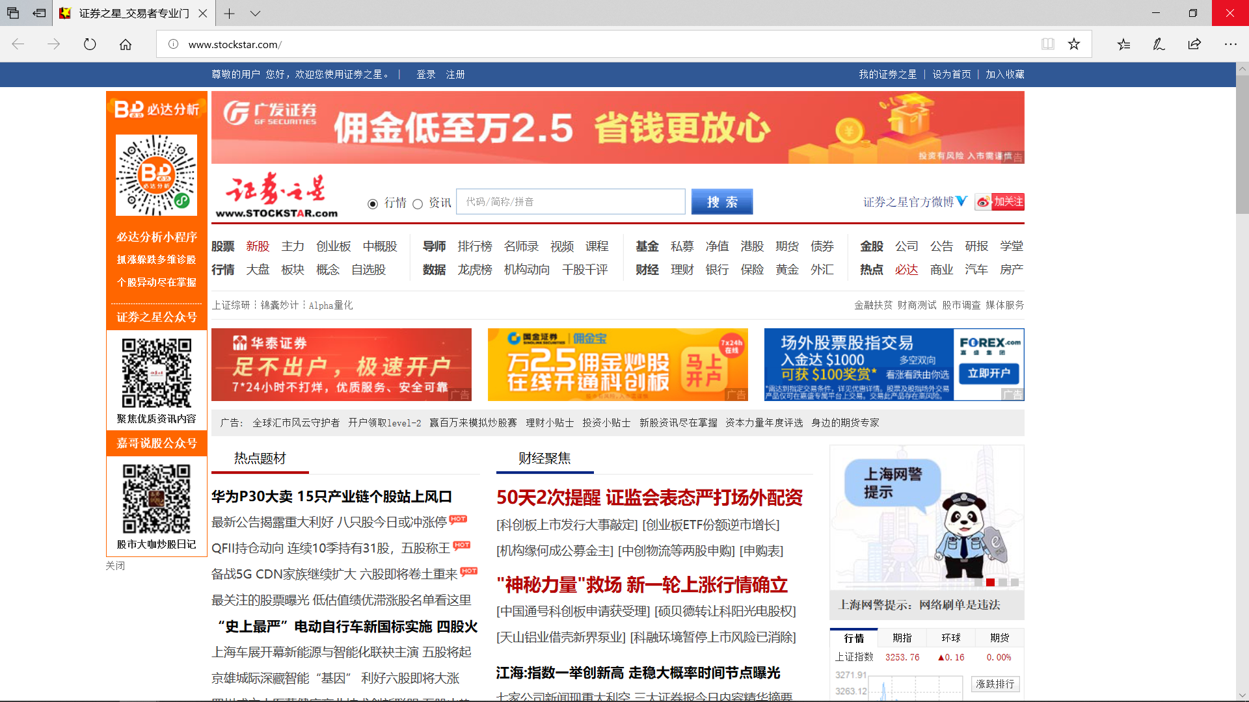
Task: Click the 必达分析 mini-program QR code
Action: (x=156, y=175)
